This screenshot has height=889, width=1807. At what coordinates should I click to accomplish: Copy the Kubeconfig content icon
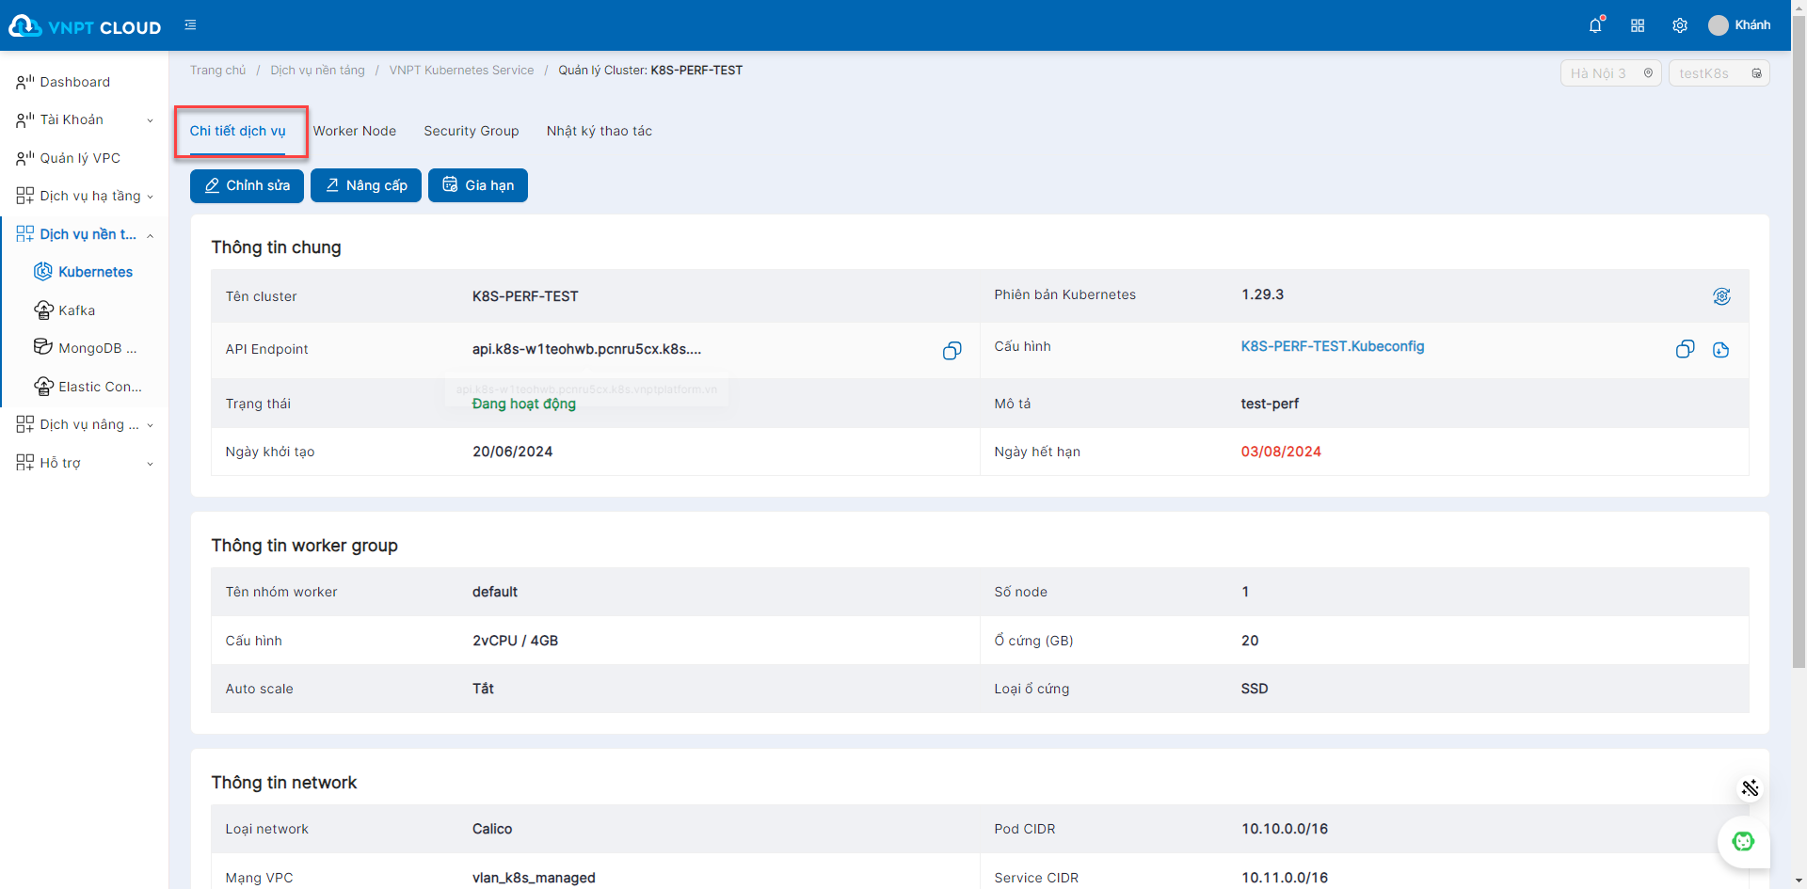pyautogui.click(x=1686, y=349)
